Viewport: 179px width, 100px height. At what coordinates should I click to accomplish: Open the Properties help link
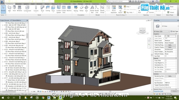click(x=158, y=91)
